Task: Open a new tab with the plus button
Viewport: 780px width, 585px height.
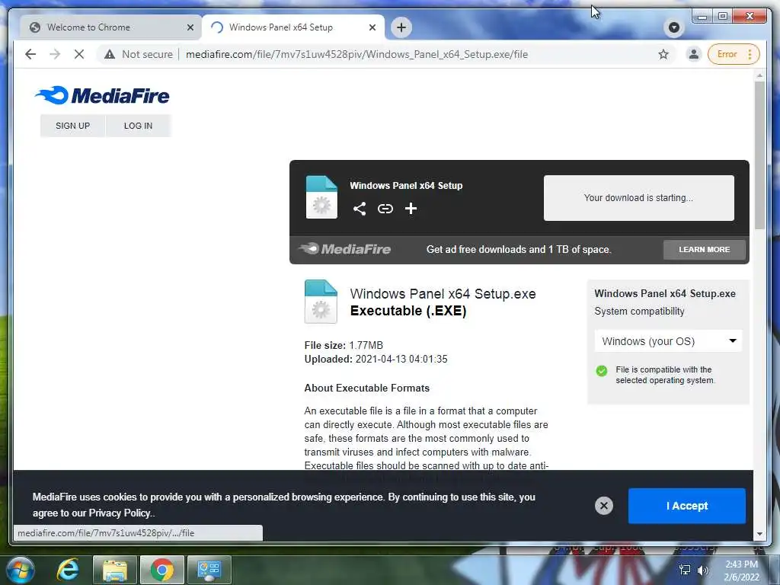Action: [401, 27]
